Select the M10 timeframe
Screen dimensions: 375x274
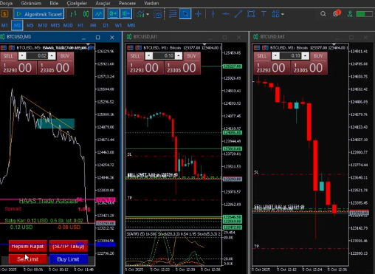click(x=43, y=25)
